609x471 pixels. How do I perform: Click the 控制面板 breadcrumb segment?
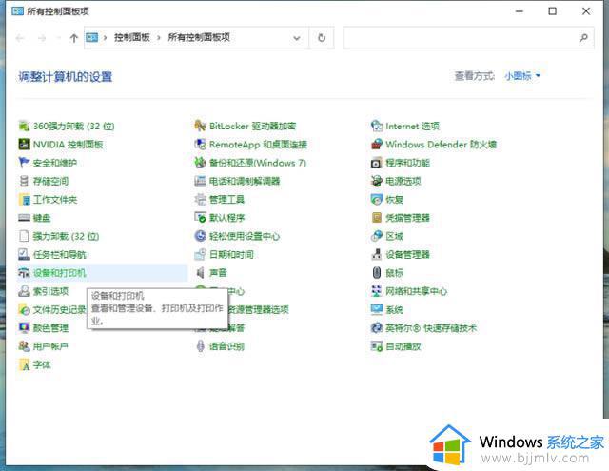point(132,37)
